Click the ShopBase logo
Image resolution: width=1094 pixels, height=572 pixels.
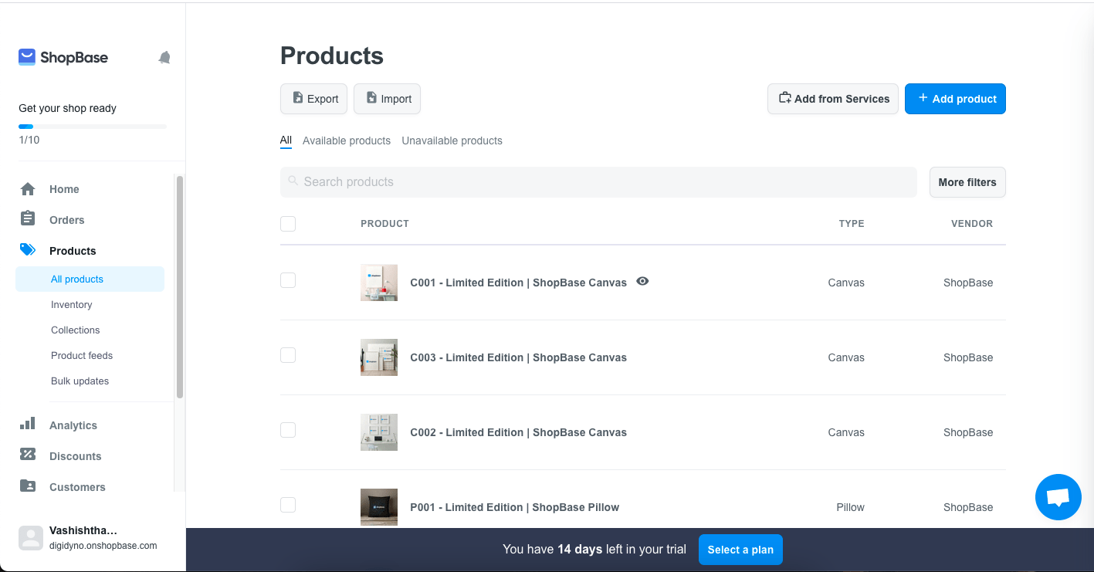(x=63, y=57)
